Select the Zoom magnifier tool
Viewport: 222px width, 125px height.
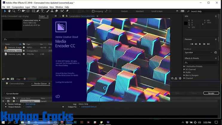(14, 11)
